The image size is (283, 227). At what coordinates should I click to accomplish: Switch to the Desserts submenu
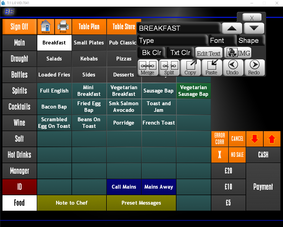point(122,75)
